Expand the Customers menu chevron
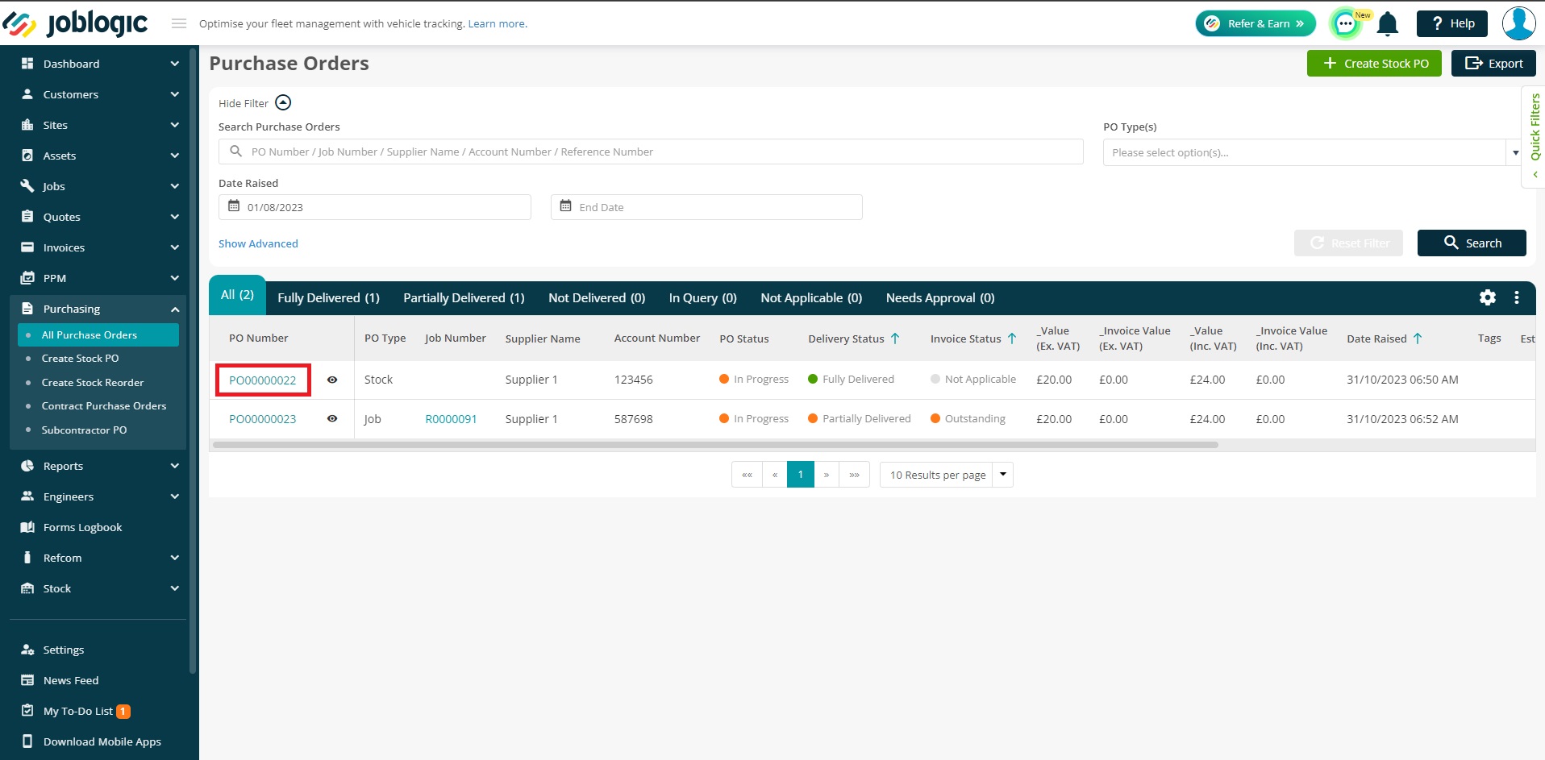The height and width of the screenshot is (760, 1545). pyautogui.click(x=175, y=94)
